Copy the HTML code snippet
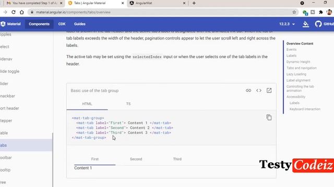 pyautogui.click(x=269, y=117)
